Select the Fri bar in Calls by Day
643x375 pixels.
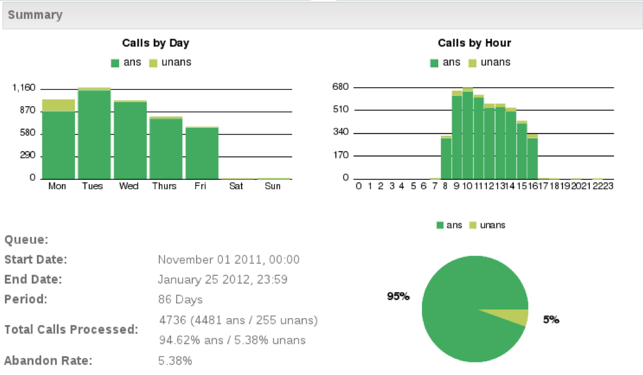pyautogui.click(x=202, y=153)
